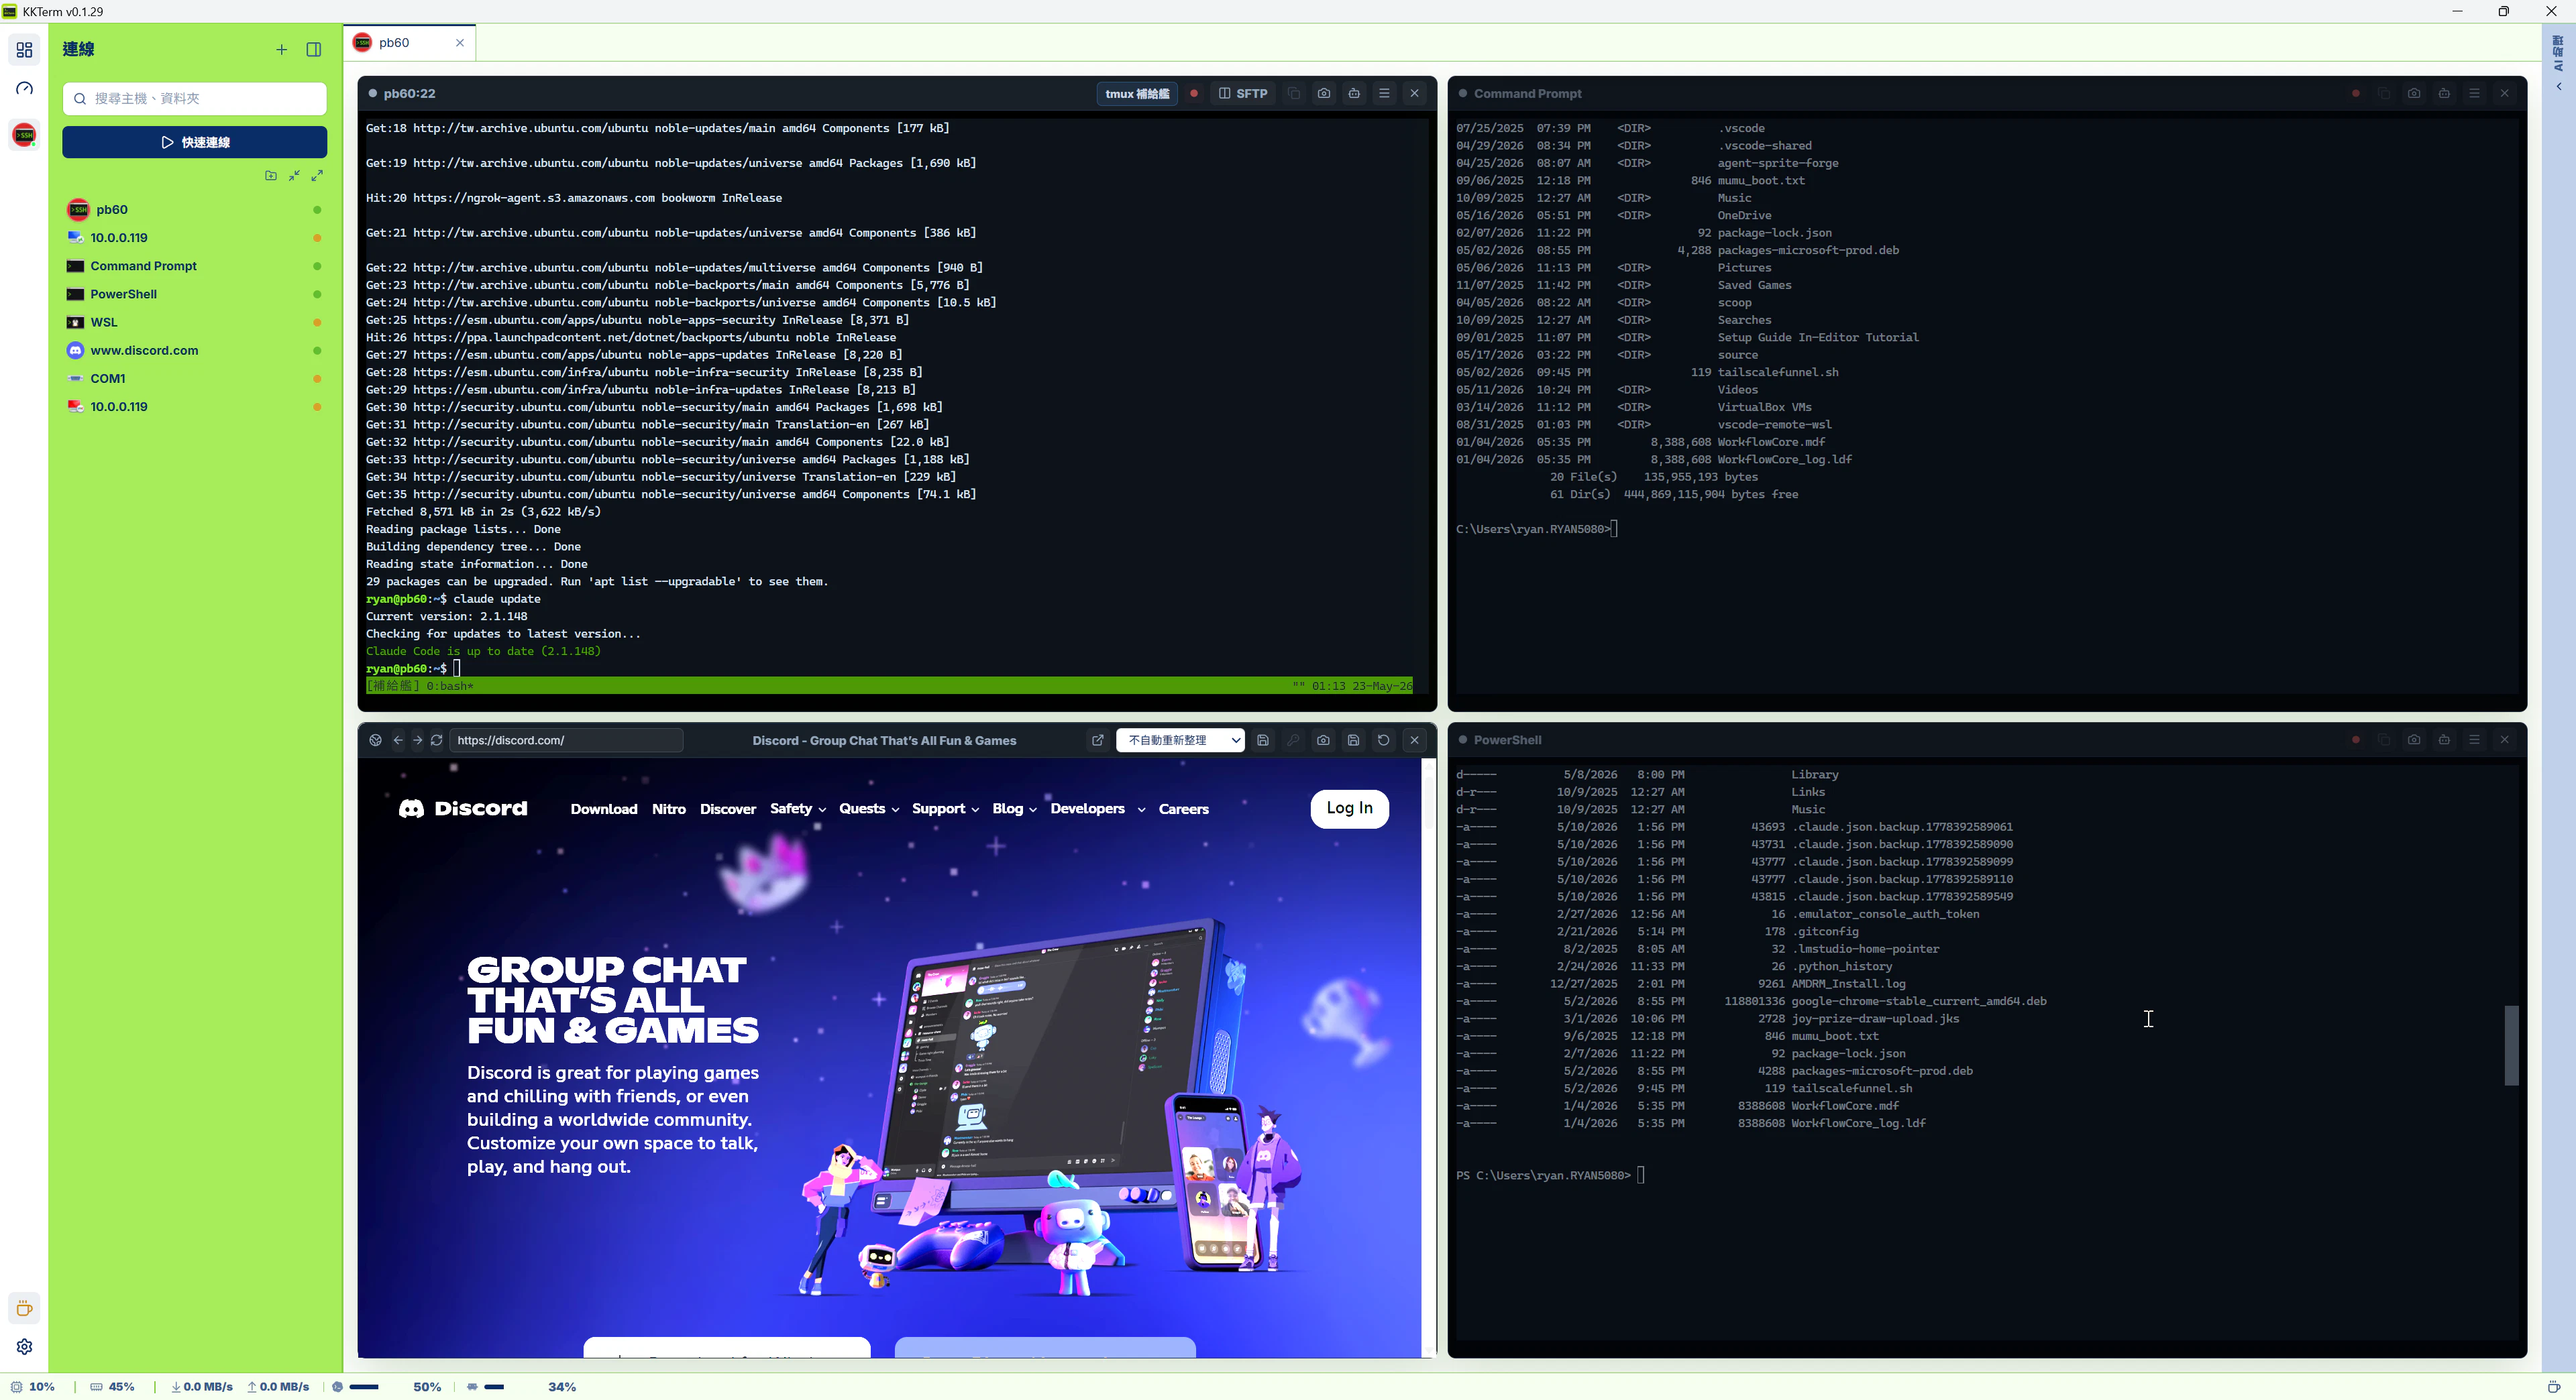
Task: Capture a screenshot of the browser pane
Action: pos(1323,740)
